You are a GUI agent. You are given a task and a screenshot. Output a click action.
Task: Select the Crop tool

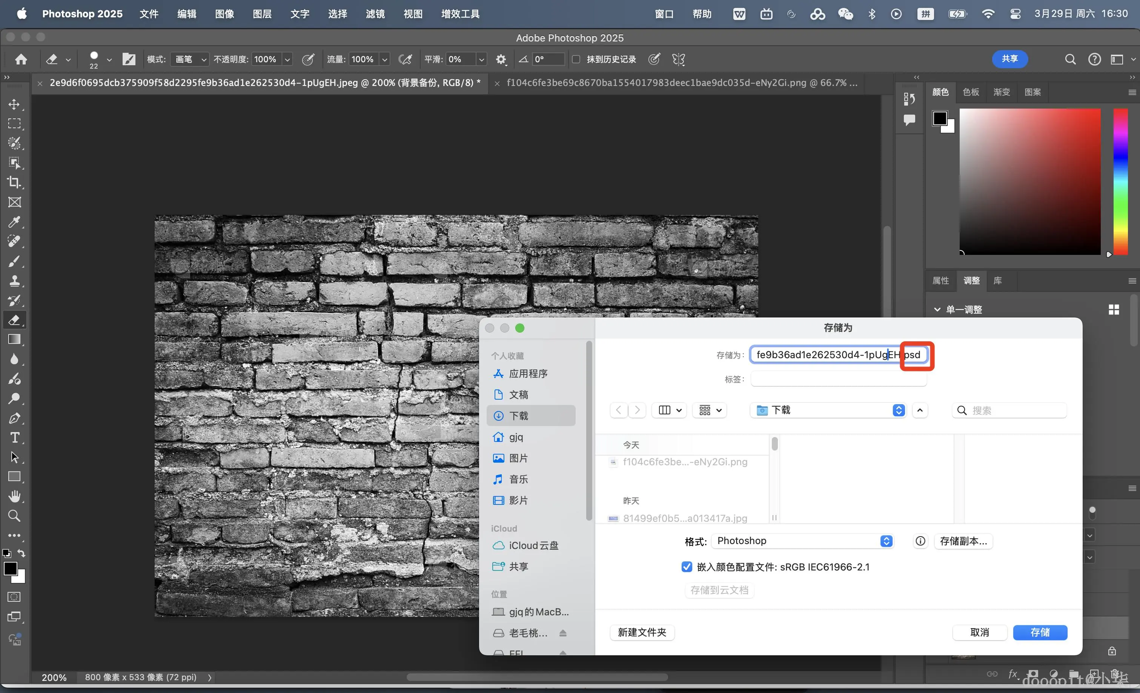coord(14,182)
